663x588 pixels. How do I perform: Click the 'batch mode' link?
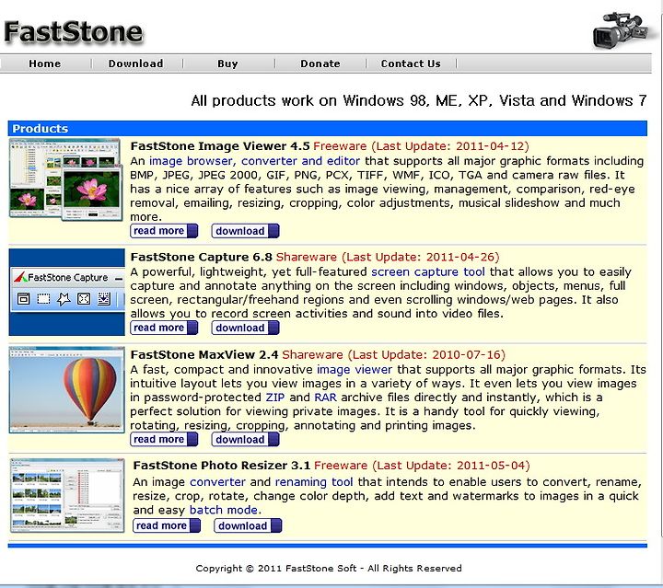(224, 510)
